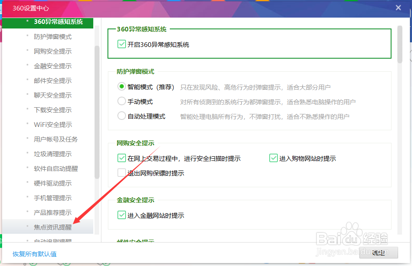Uncheck 进入金融网站时提示 option
Screen dimensions: 412x266
tap(121, 215)
